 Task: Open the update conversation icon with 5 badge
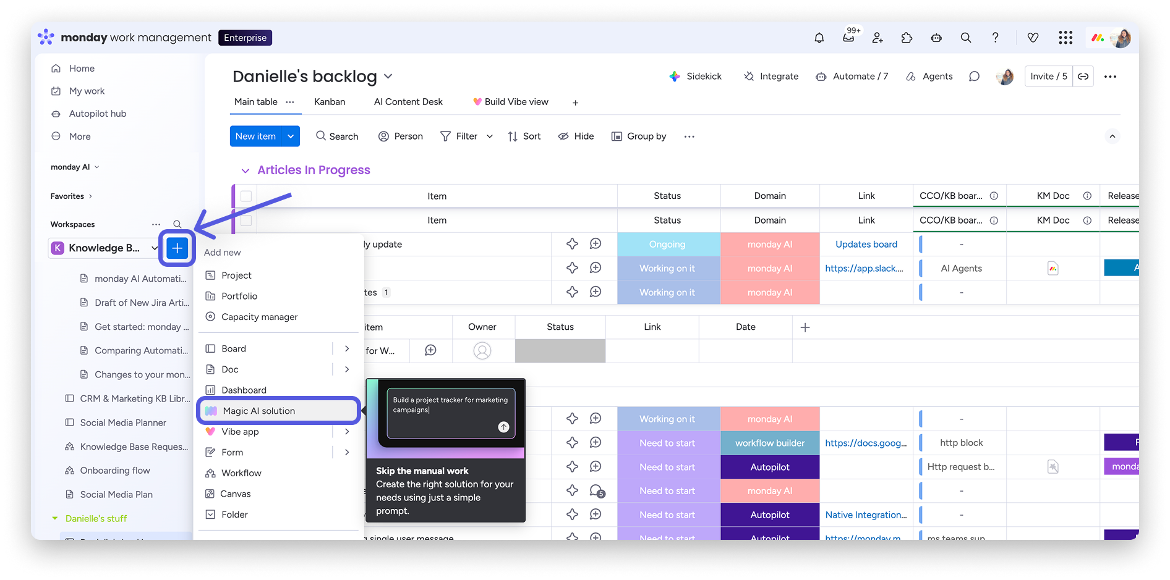597,491
